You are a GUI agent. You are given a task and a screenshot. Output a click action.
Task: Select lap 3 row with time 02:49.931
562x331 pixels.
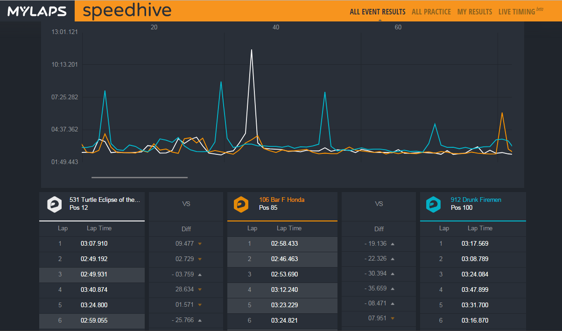tap(92, 274)
